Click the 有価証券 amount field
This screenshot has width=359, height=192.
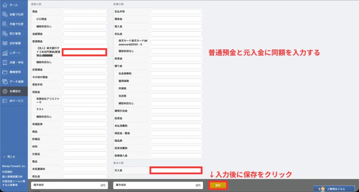tap(85, 124)
